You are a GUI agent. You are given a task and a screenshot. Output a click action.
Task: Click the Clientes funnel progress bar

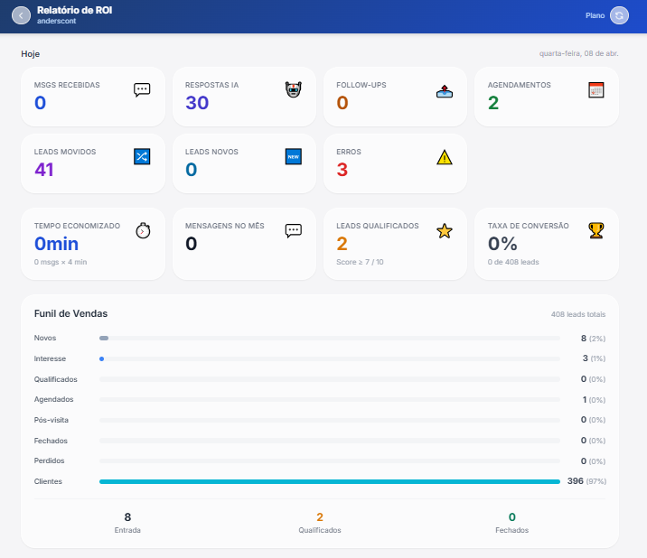coord(329,481)
